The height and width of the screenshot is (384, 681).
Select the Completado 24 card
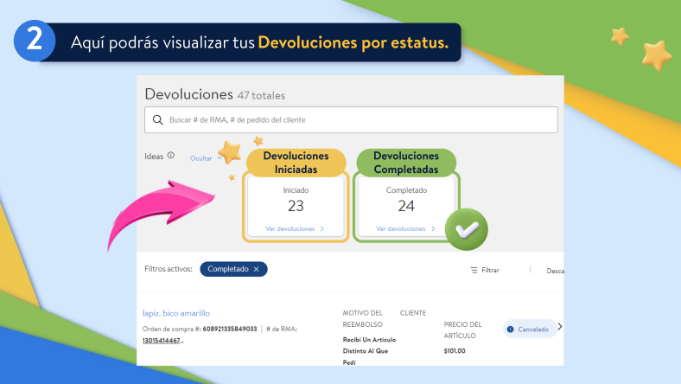coord(406,199)
